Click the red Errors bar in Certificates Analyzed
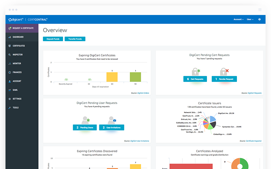This screenshot has height=169, width=271. coord(191,166)
